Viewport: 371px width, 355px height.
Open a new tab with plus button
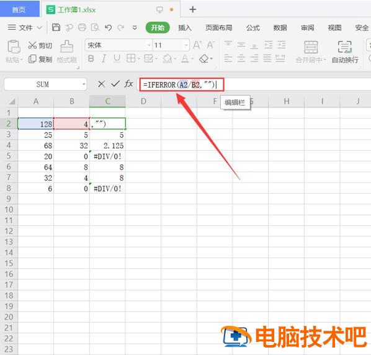(192, 9)
